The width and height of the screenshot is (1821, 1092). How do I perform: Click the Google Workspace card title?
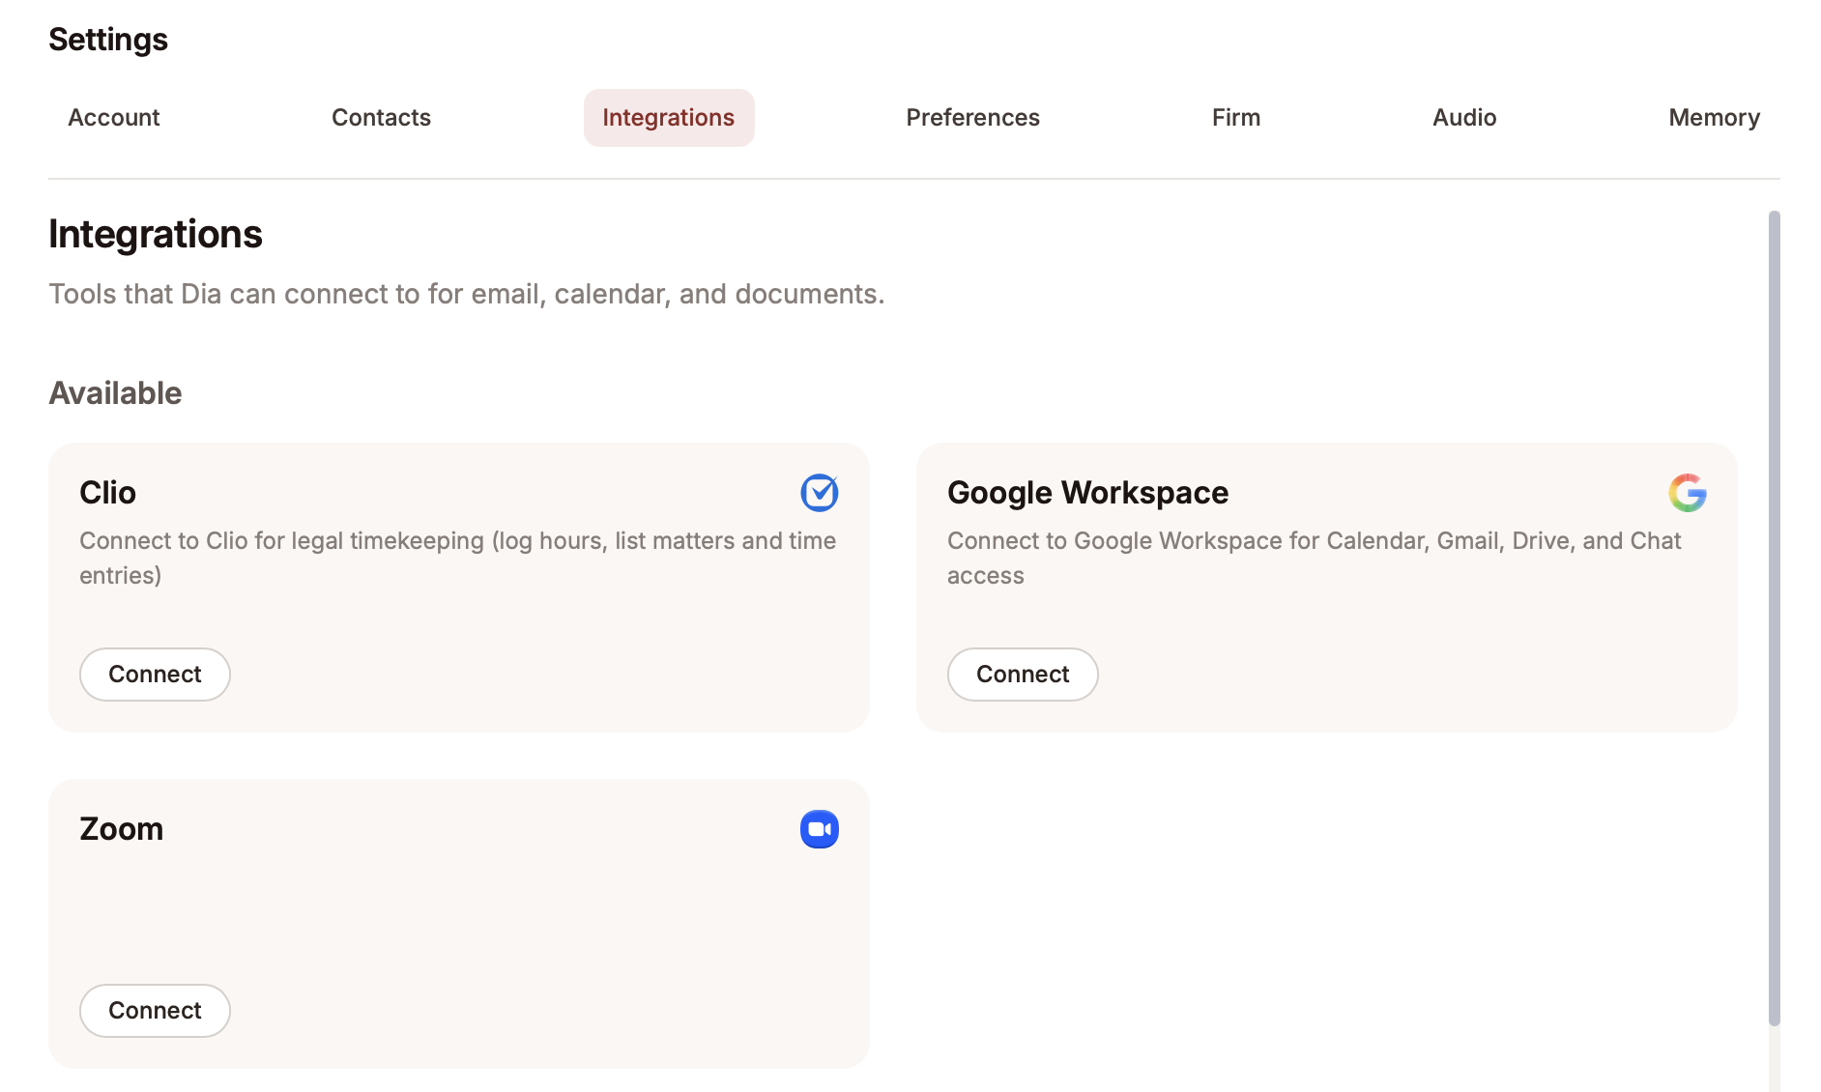tap(1088, 493)
